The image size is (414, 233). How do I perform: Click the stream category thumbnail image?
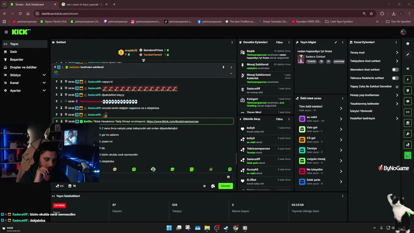point(301,59)
